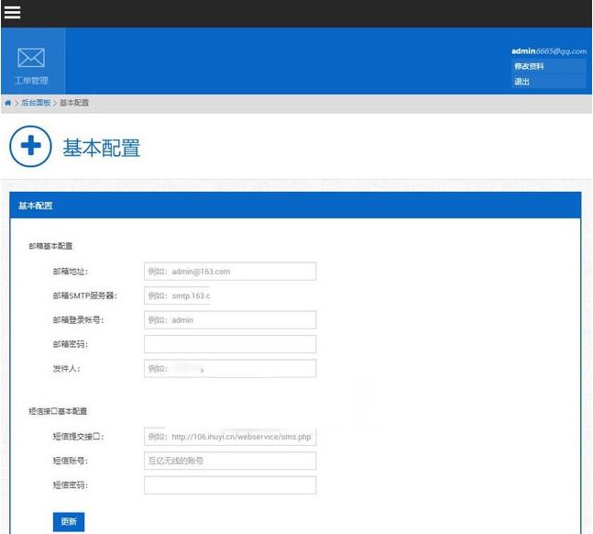Focus the 邮箱地址 input field
Viewport: 593px width, 534px height.
(x=229, y=272)
